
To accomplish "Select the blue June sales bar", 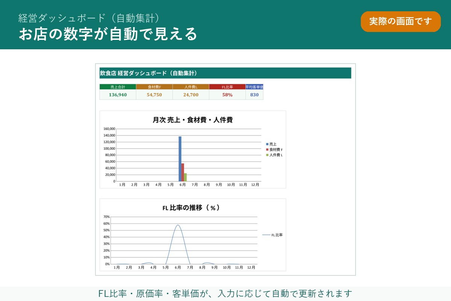I will click(180, 159).
